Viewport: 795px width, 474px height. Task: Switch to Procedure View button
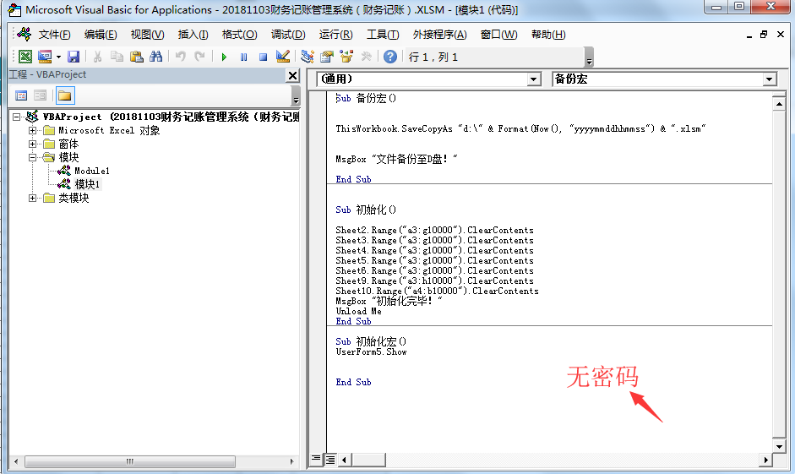[316, 460]
